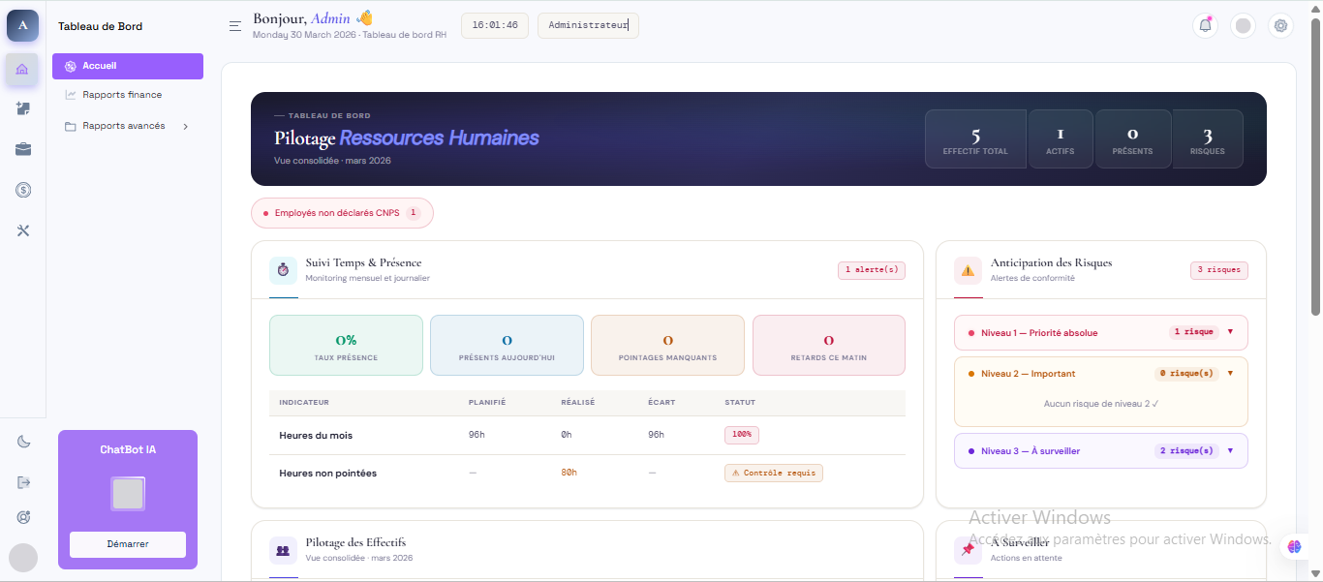Click the Rapports finance chart icon

click(x=70, y=95)
